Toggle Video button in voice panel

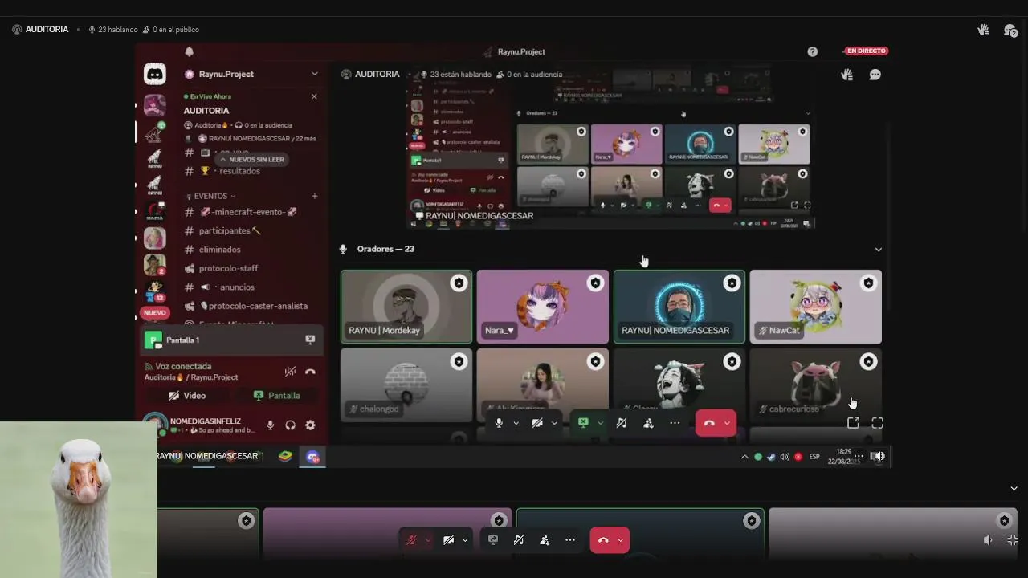tap(187, 395)
